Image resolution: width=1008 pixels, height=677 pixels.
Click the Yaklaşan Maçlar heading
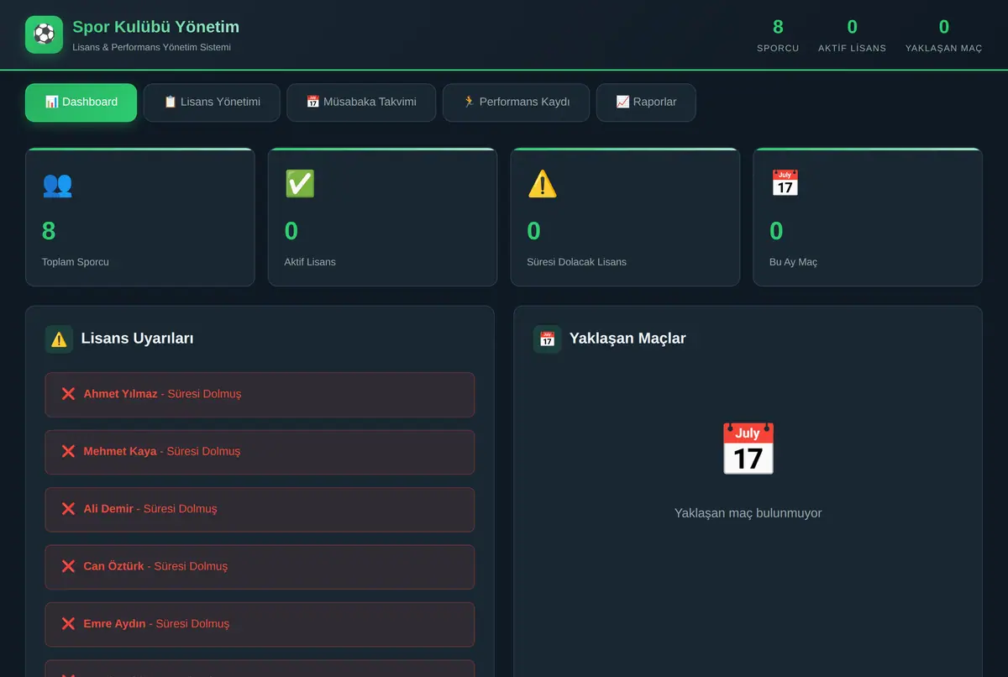(627, 338)
